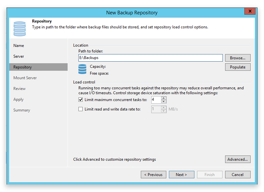Click the repository database icon in header
Image resolution: width=264 pixels, height=192 pixels.
pyautogui.click(x=20, y=29)
